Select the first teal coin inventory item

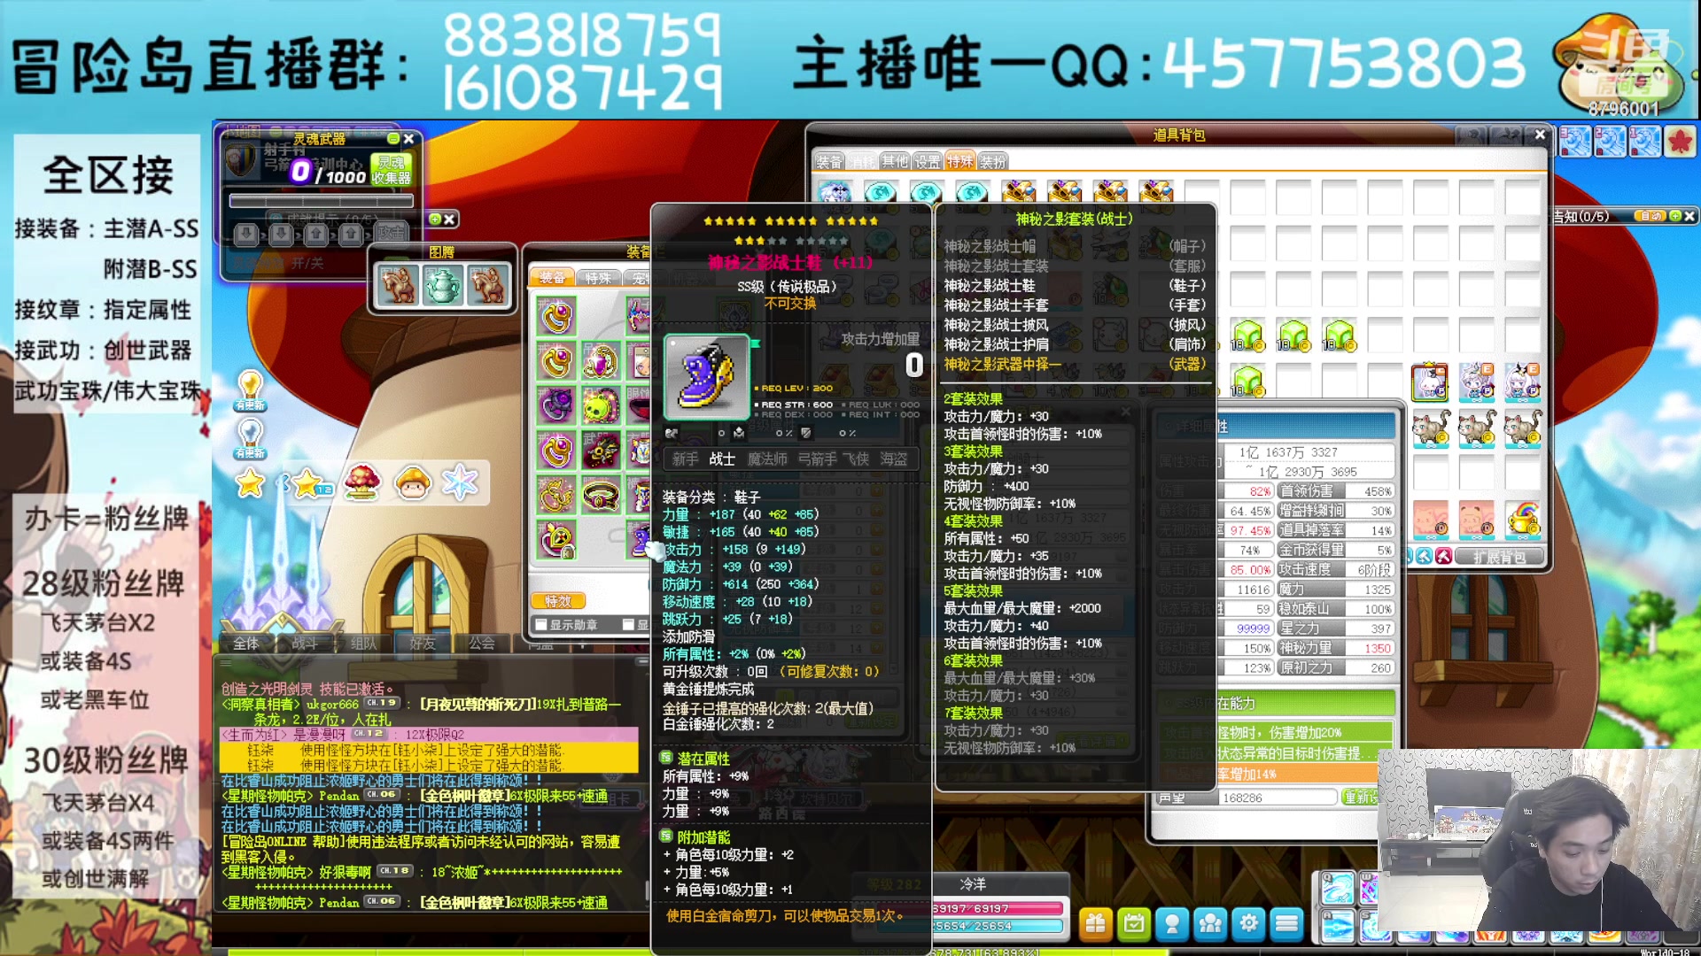(881, 190)
